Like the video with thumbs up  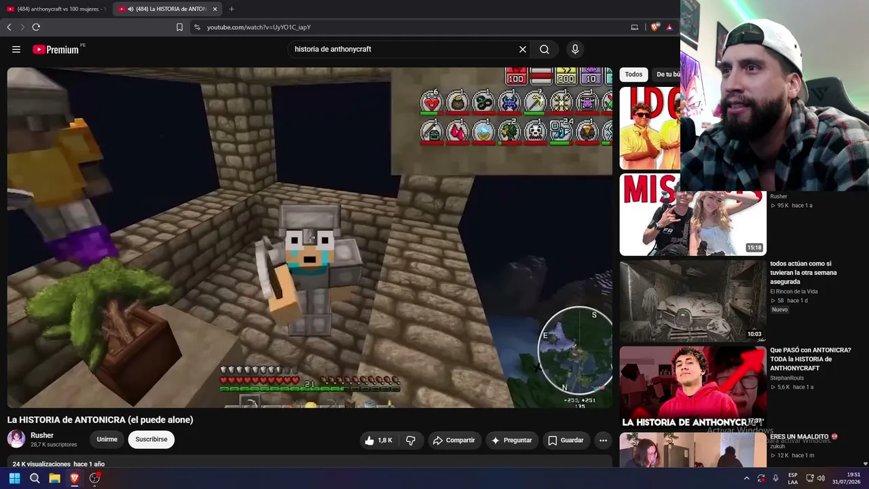coord(378,440)
